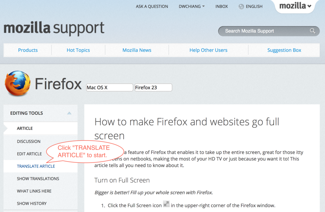Click the mozilla support site logo
The width and height of the screenshot is (325, 212).
(x=54, y=28)
